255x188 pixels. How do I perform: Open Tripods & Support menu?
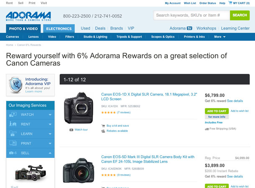pos(129,37)
